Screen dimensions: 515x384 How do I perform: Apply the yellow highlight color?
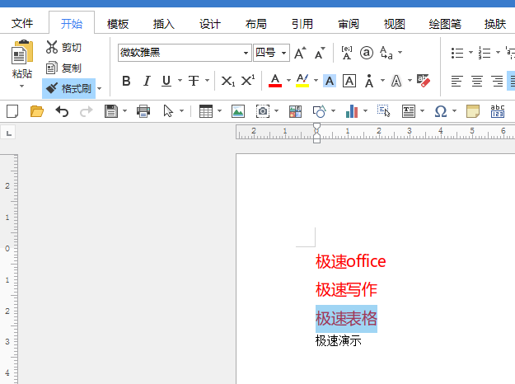tap(302, 81)
